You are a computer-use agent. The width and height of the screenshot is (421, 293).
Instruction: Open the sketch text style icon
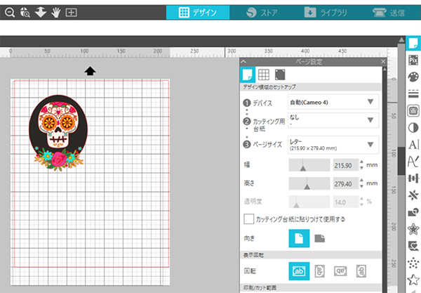(413, 162)
